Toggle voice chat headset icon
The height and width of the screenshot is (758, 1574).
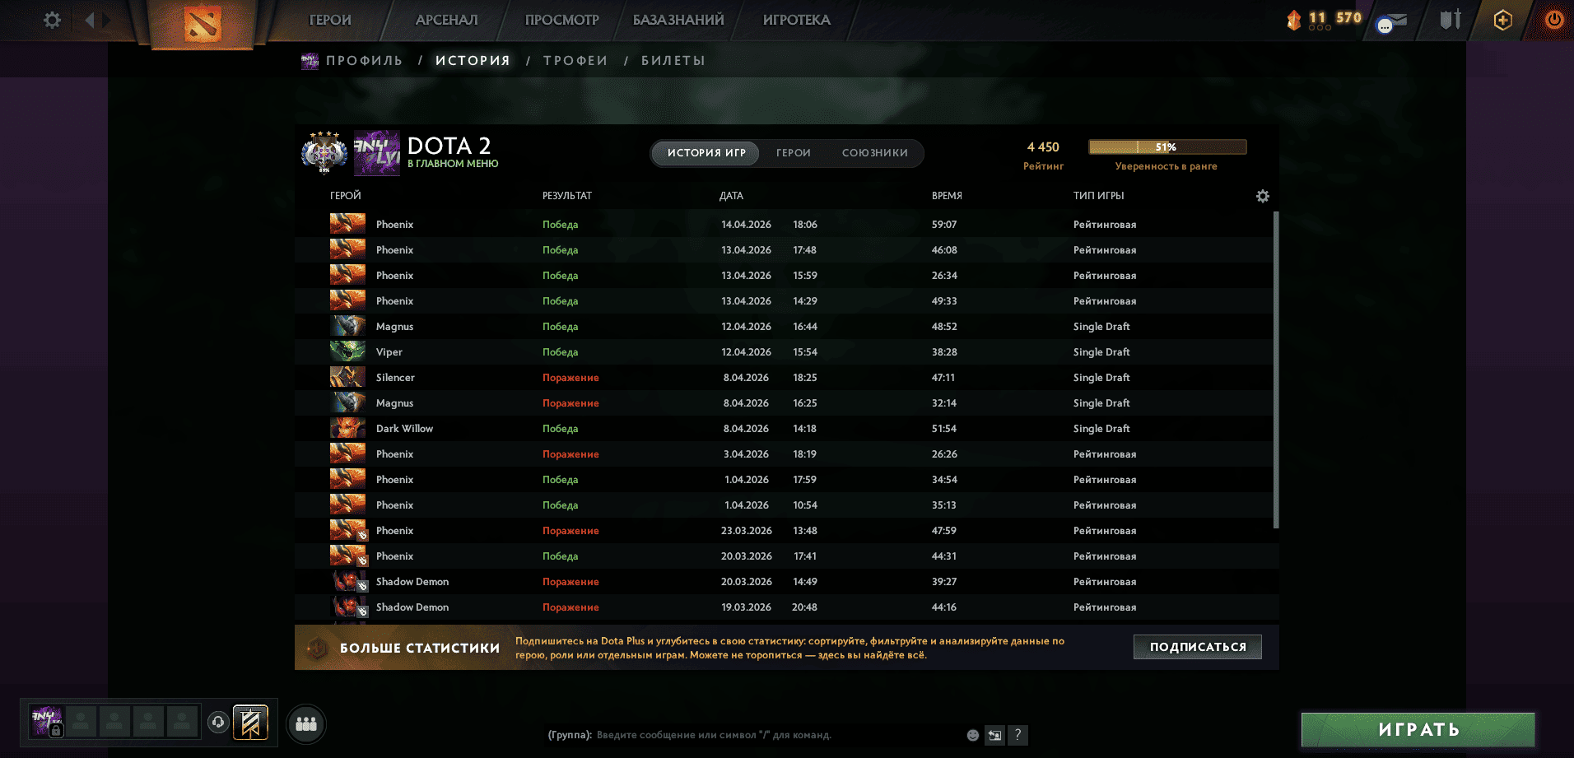point(217,722)
